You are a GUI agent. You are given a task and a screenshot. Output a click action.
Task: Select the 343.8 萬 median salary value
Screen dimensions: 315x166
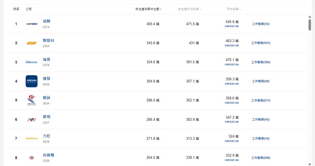(153, 43)
